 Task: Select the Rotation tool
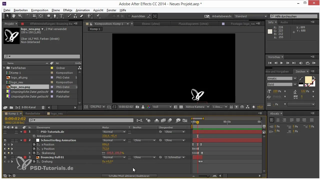tap(28, 16)
